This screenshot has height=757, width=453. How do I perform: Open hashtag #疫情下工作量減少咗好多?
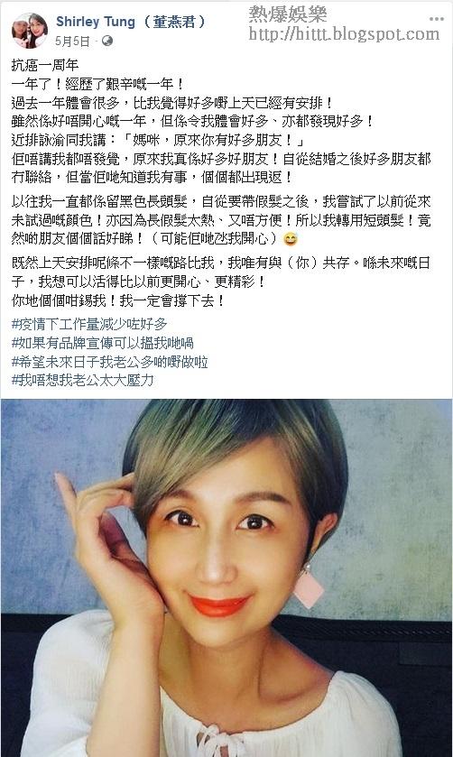tap(89, 324)
